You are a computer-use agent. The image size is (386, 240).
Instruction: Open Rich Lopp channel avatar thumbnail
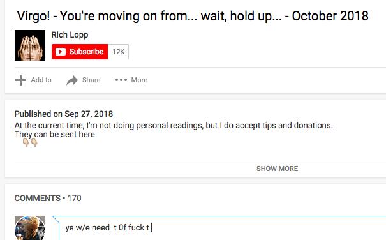30,45
